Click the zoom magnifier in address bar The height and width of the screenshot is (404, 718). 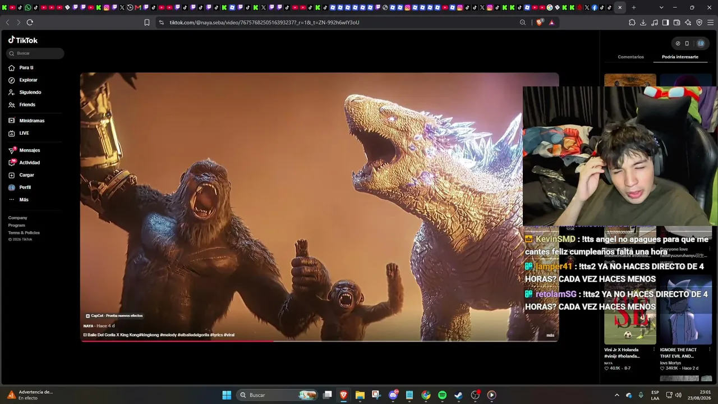pyautogui.click(x=523, y=22)
